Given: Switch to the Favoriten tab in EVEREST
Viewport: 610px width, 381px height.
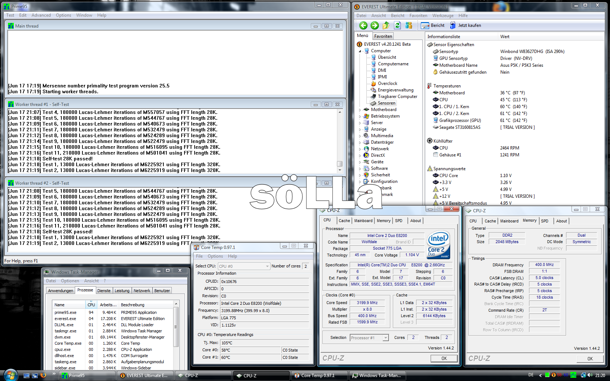Looking at the screenshot, I should tap(383, 36).
